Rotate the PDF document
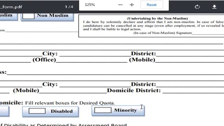Image resolution: width=224 pixels, height=126 pixels. (197, 7)
